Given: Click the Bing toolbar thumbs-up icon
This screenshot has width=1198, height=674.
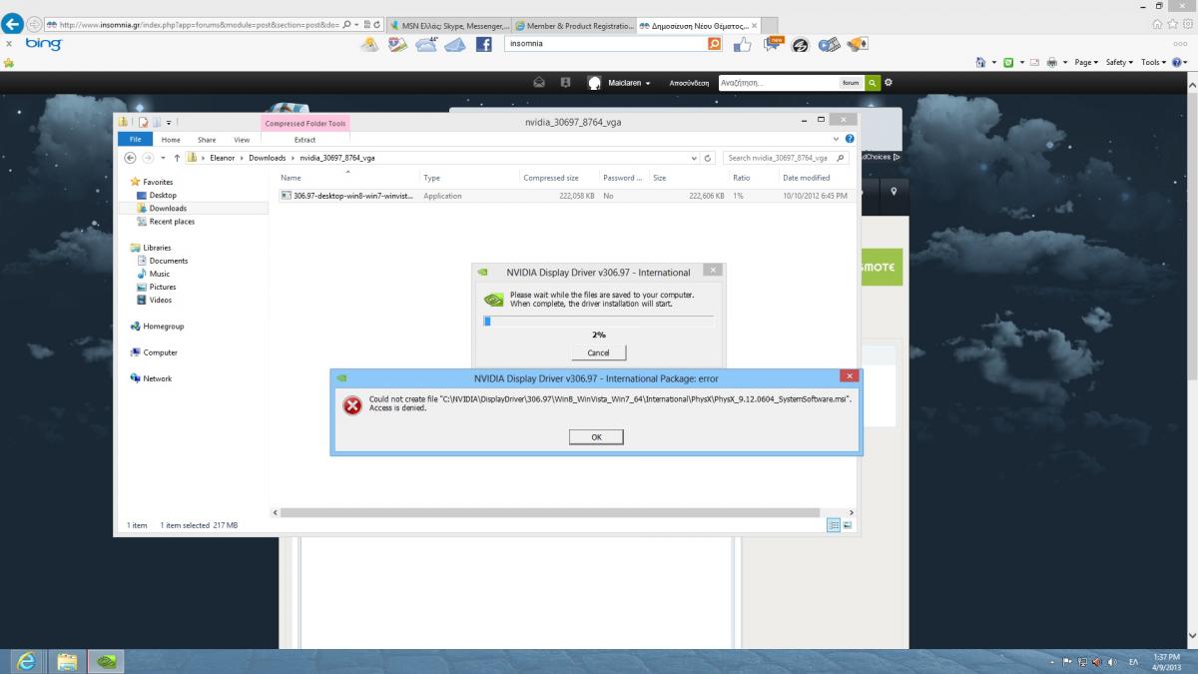Looking at the screenshot, I should click(743, 45).
